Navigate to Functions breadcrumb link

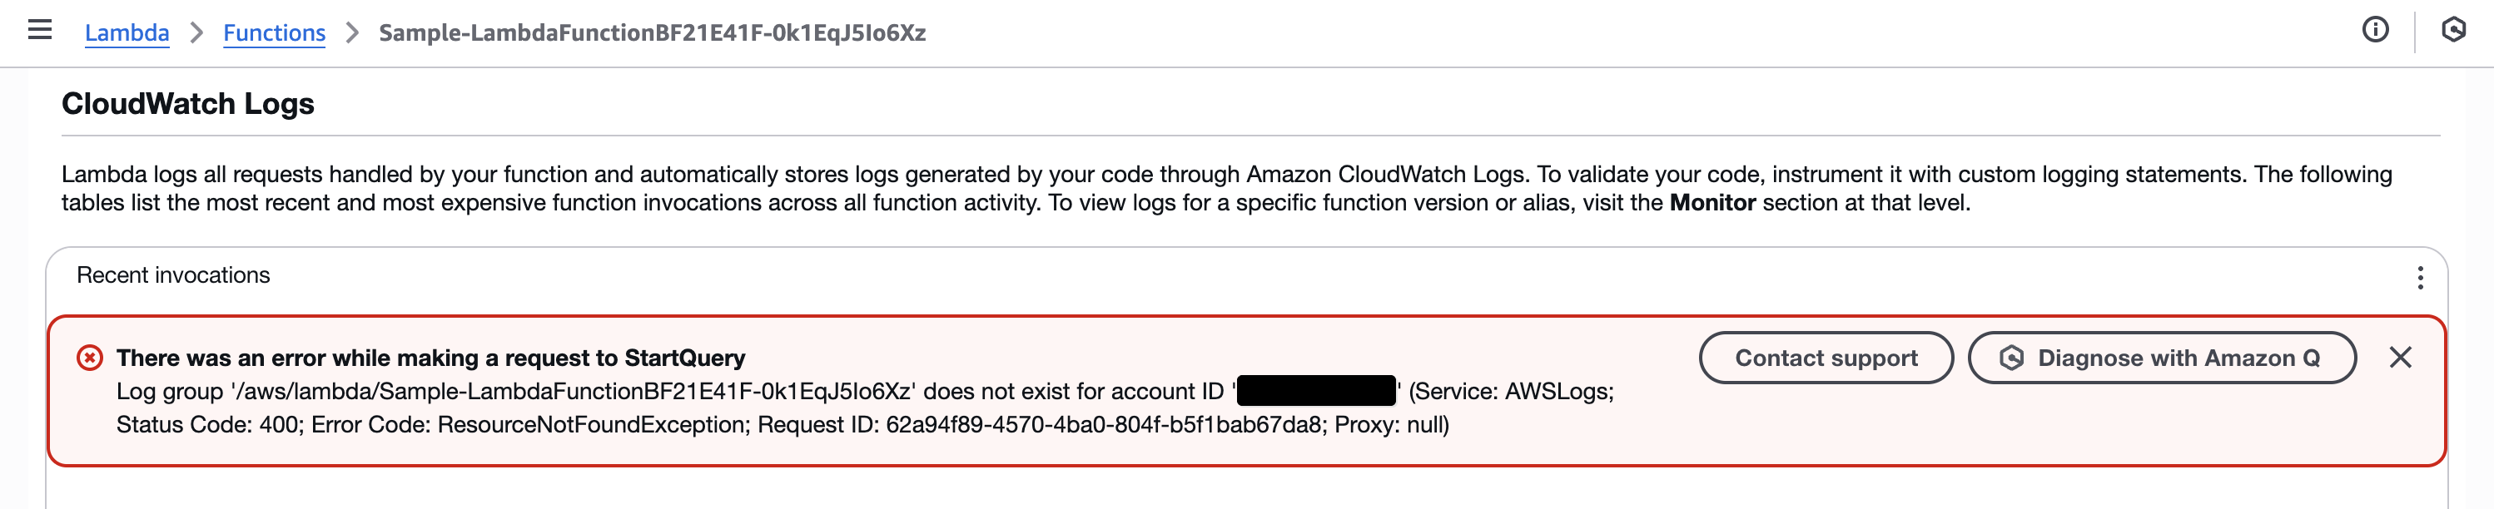coord(274,33)
